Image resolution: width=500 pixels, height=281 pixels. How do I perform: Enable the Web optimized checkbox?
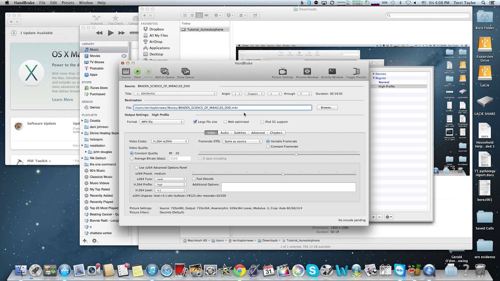tap(225, 122)
